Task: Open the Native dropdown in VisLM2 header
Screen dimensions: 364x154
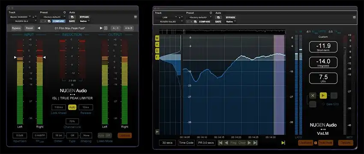Action: 231,21
